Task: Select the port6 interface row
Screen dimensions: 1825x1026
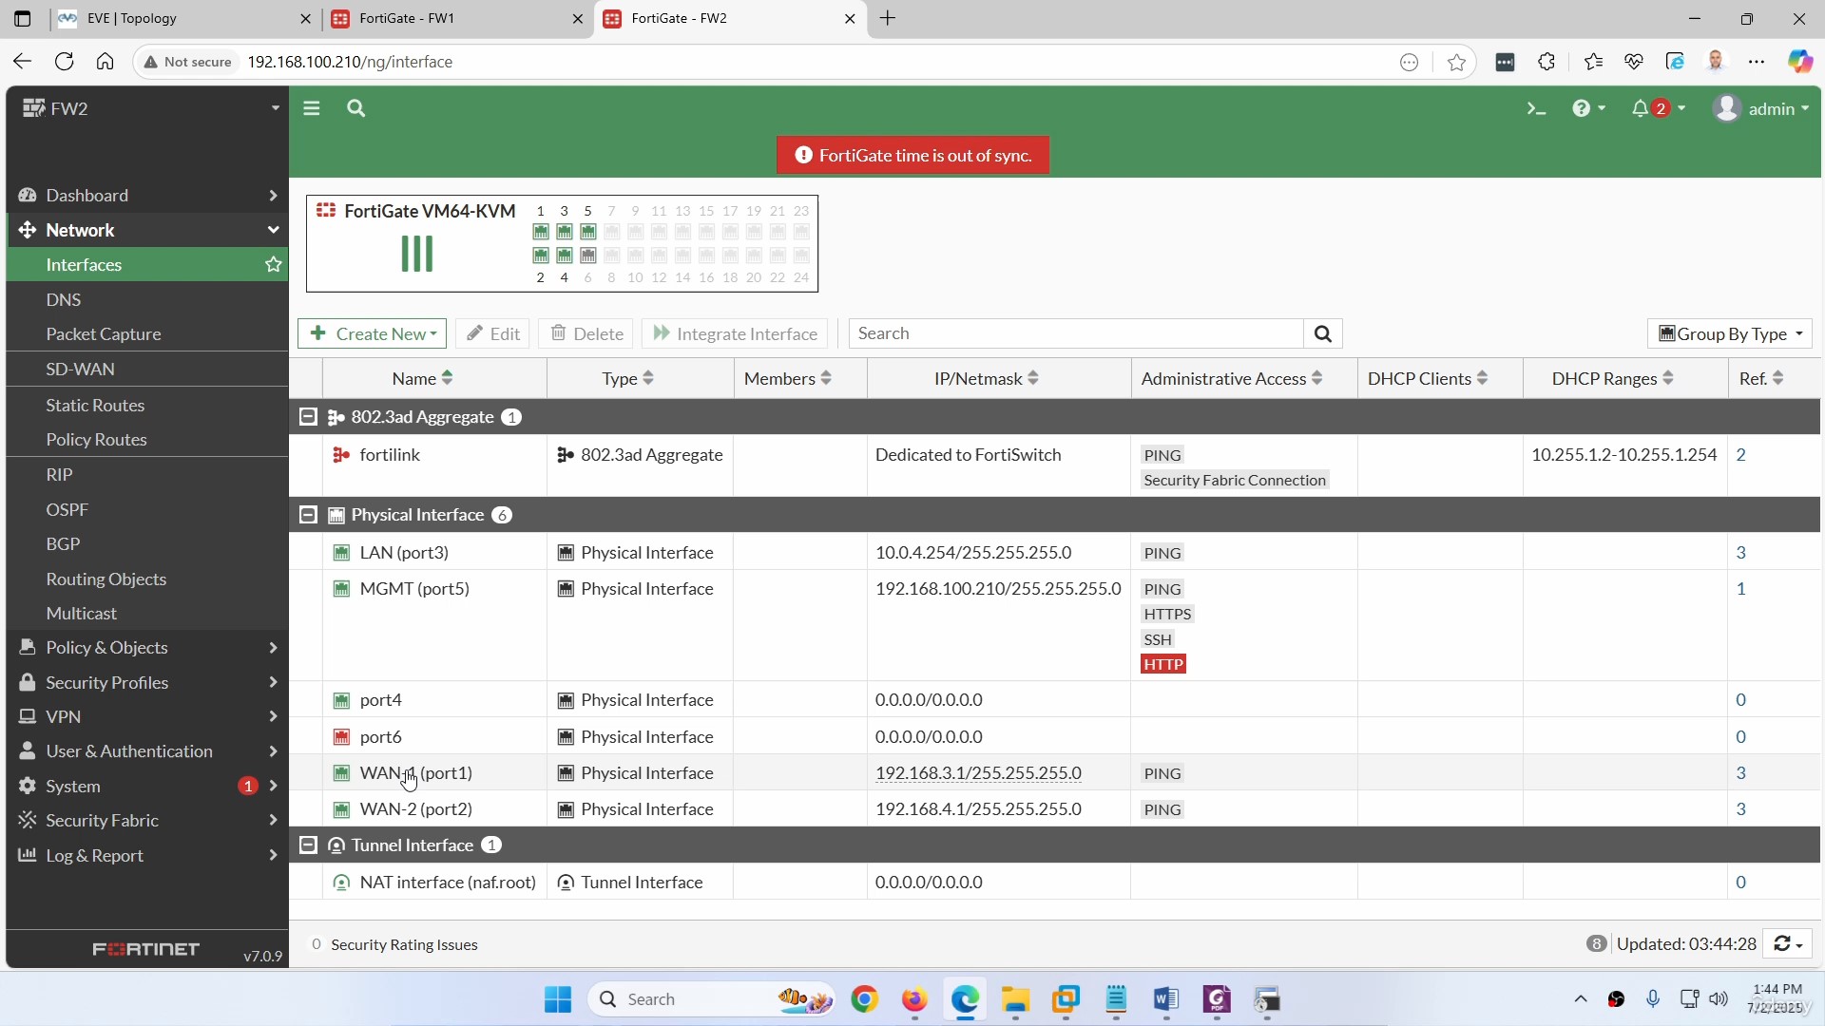Action: 1055,736
